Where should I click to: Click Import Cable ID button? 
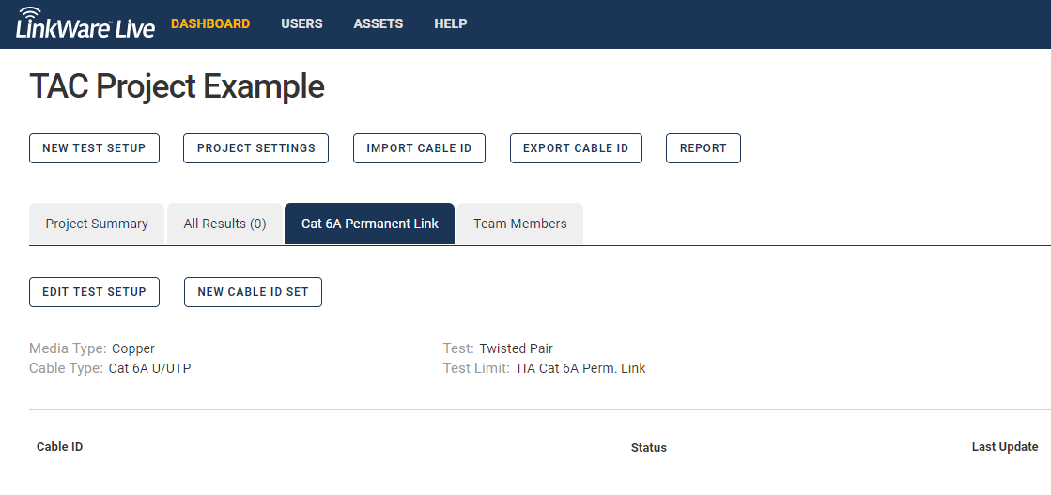(x=419, y=148)
